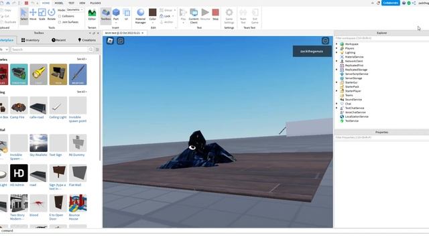Expand the Workspace tree node

point(336,44)
